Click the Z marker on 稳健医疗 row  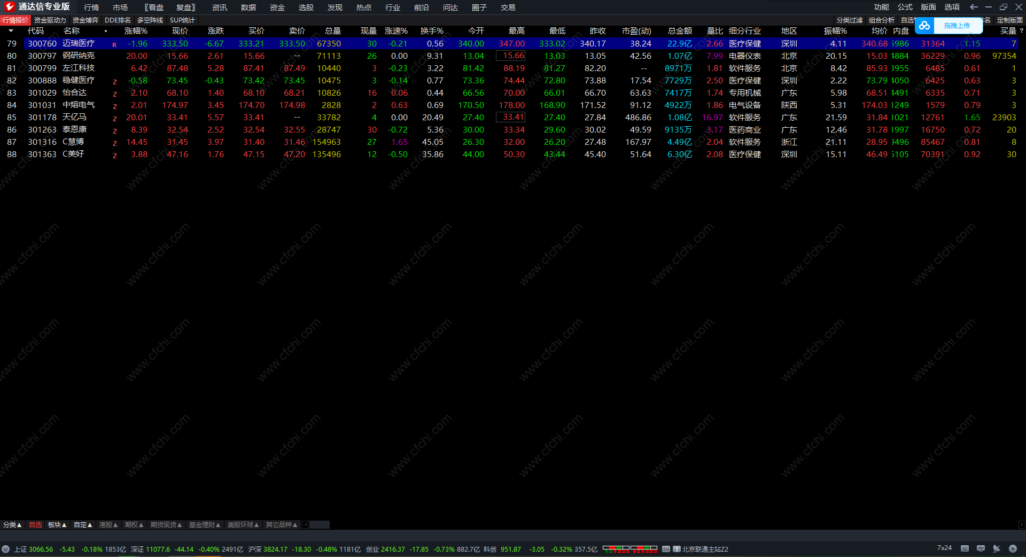click(114, 82)
